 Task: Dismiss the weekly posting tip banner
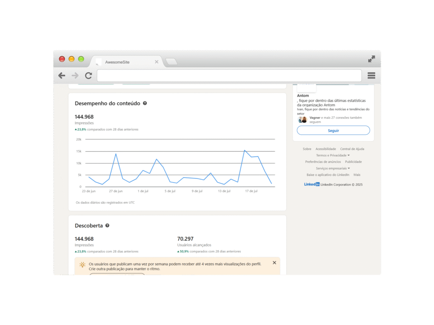(274, 263)
